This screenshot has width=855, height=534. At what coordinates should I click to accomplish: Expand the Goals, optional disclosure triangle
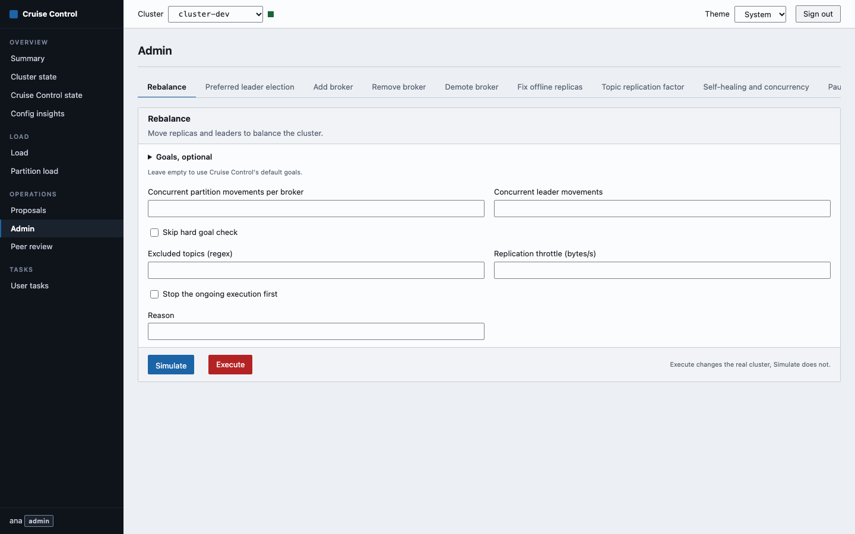point(150,157)
